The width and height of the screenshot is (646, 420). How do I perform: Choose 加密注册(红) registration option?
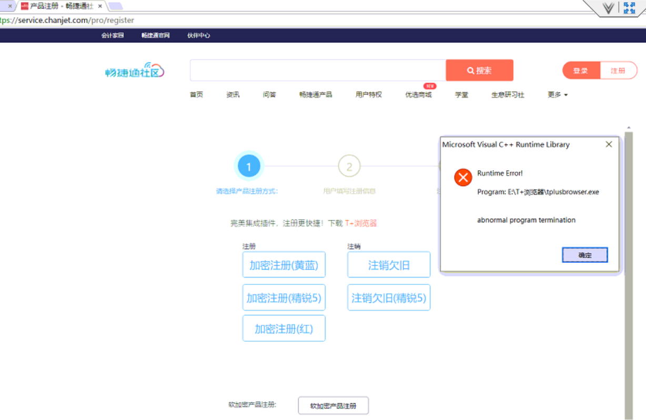pos(284,329)
